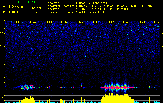Click the 0.6 kHz frequency axis label

click(x=2, y=98)
